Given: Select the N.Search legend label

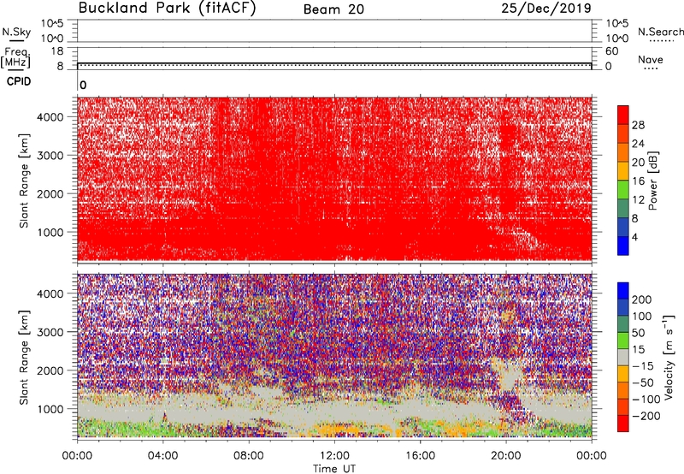Looking at the screenshot, I should coord(660,32).
